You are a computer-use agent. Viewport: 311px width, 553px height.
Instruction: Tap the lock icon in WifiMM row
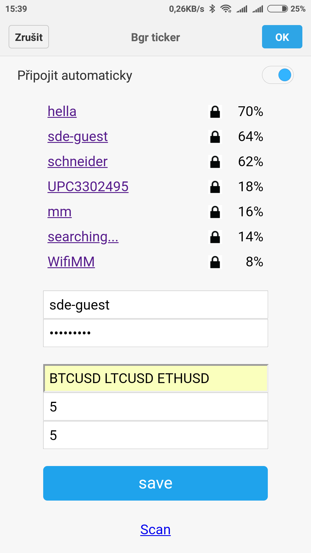[215, 262]
